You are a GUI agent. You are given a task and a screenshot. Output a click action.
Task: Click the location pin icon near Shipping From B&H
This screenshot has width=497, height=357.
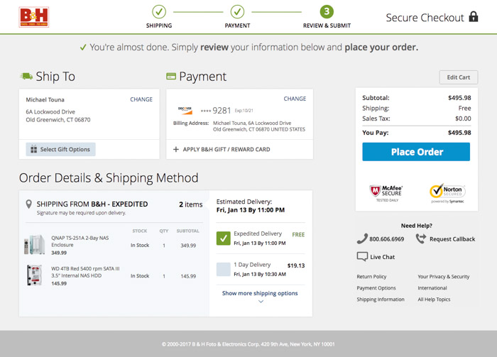[x=28, y=204]
